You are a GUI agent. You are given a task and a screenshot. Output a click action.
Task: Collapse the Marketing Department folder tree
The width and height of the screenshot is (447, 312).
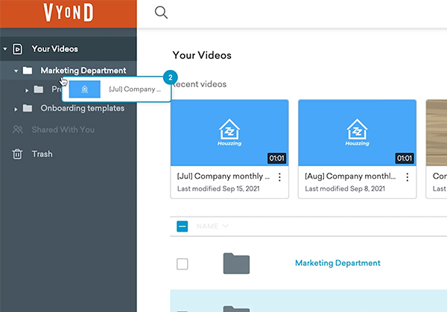16,71
